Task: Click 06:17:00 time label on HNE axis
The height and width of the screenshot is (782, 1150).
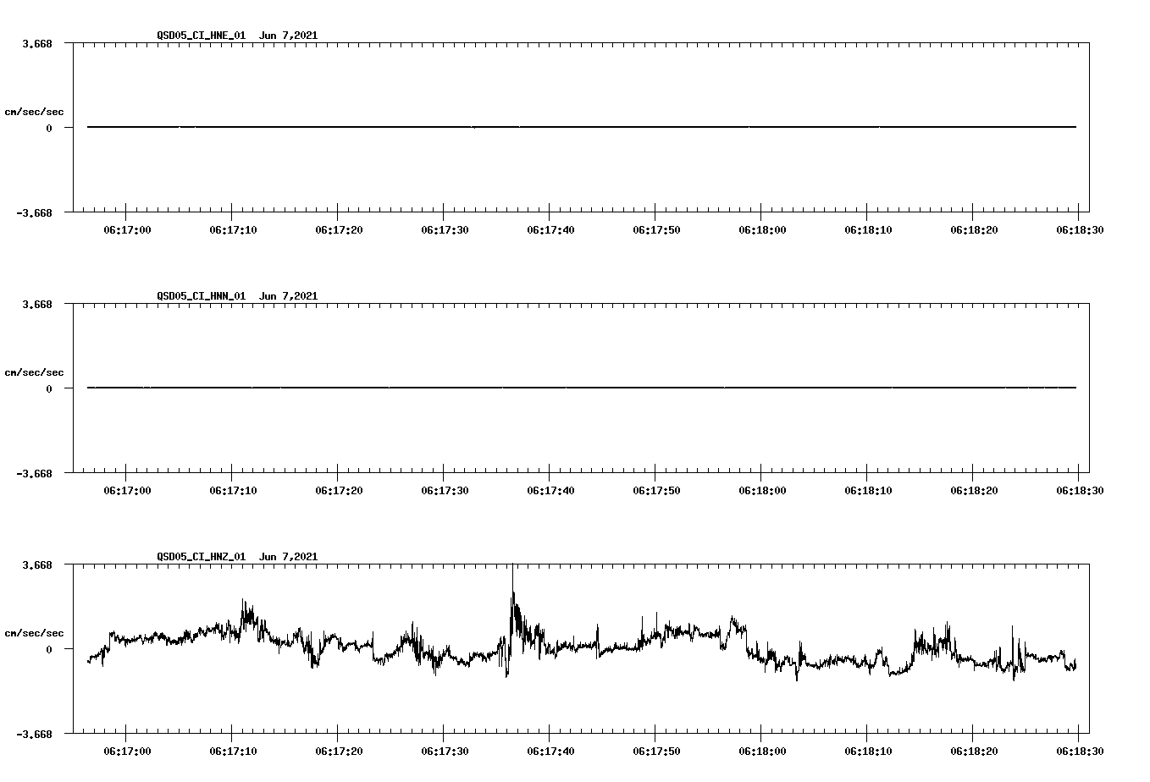Action: [x=127, y=229]
